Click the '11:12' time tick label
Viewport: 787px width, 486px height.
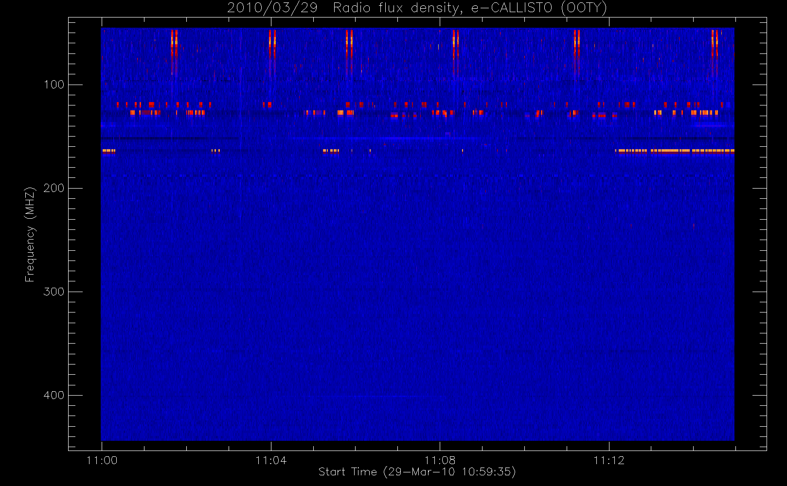pyautogui.click(x=609, y=460)
